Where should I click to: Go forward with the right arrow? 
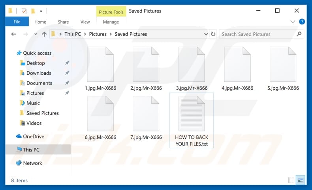pos(25,34)
